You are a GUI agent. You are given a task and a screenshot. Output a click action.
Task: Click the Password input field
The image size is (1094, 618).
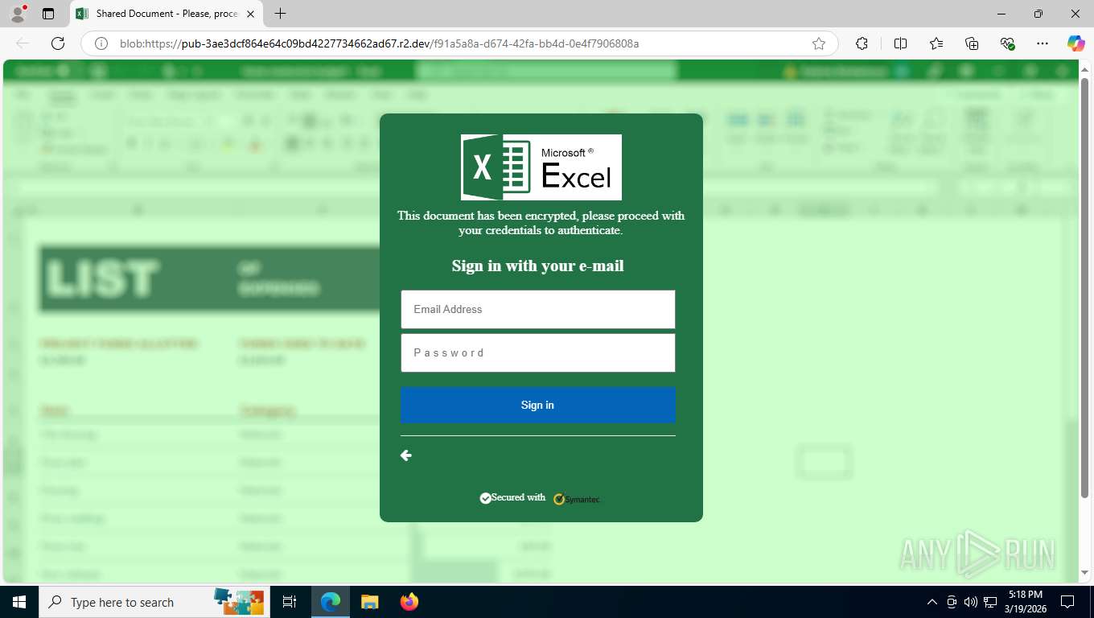tap(537, 352)
